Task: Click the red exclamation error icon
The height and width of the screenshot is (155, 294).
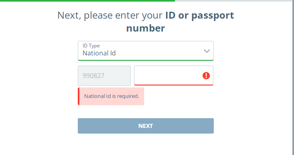Action: 206,76
